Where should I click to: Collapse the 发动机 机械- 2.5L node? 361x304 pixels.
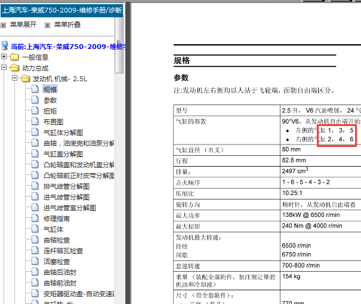(x=14, y=78)
